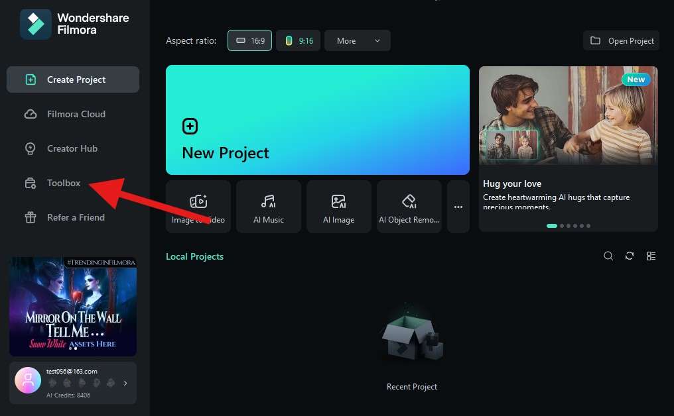Select the 16:9 aspect ratio
The image size is (674, 416).
click(249, 41)
